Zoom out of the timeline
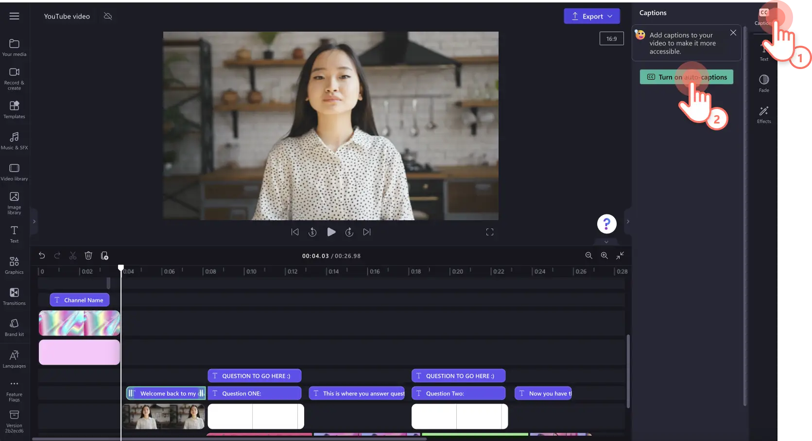 588,255
